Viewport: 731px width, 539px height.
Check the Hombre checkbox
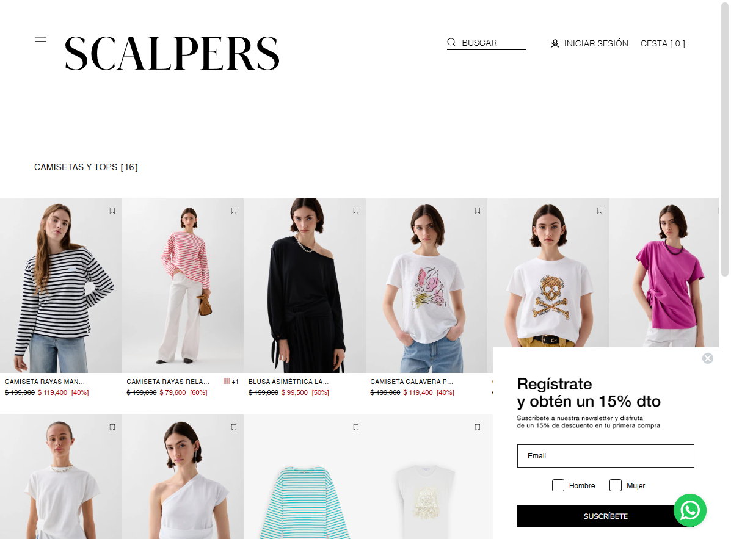pyautogui.click(x=558, y=485)
